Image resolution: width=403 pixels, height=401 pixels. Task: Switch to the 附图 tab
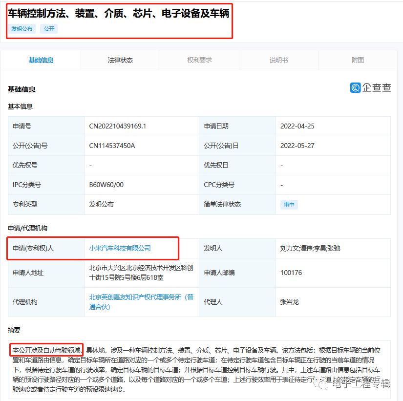pyautogui.click(x=358, y=60)
